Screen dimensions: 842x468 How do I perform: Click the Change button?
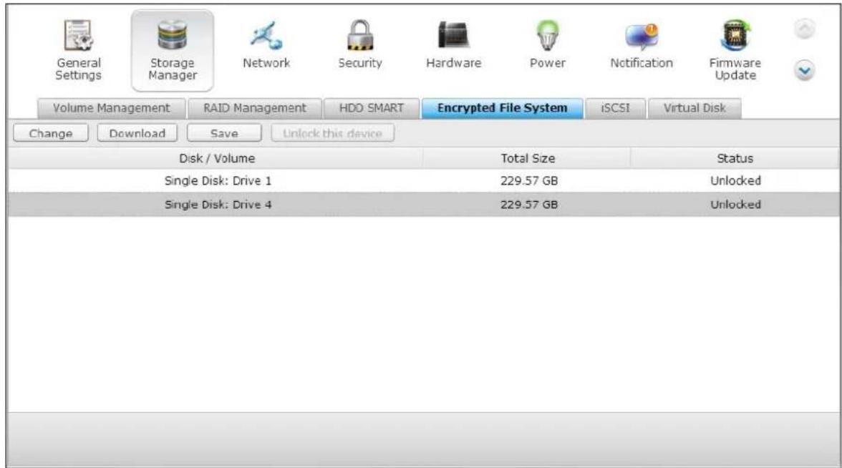[x=50, y=133]
